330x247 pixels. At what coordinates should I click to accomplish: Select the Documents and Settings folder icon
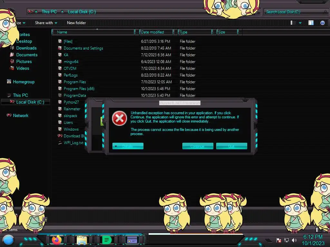point(60,48)
